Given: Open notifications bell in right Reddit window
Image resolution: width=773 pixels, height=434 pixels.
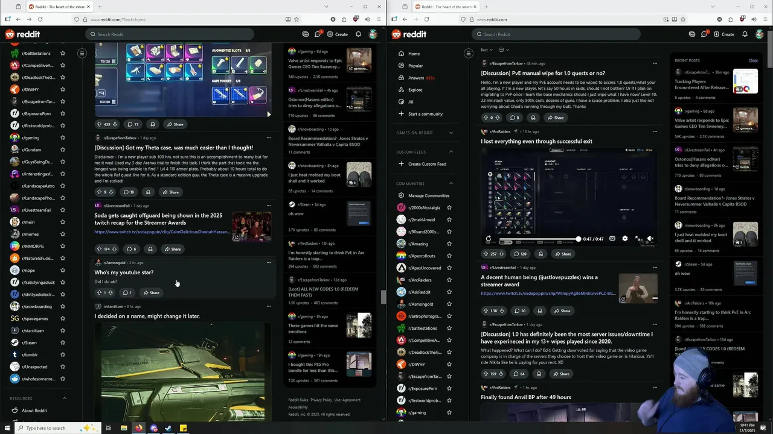Looking at the screenshot, I should click(x=745, y=34).
